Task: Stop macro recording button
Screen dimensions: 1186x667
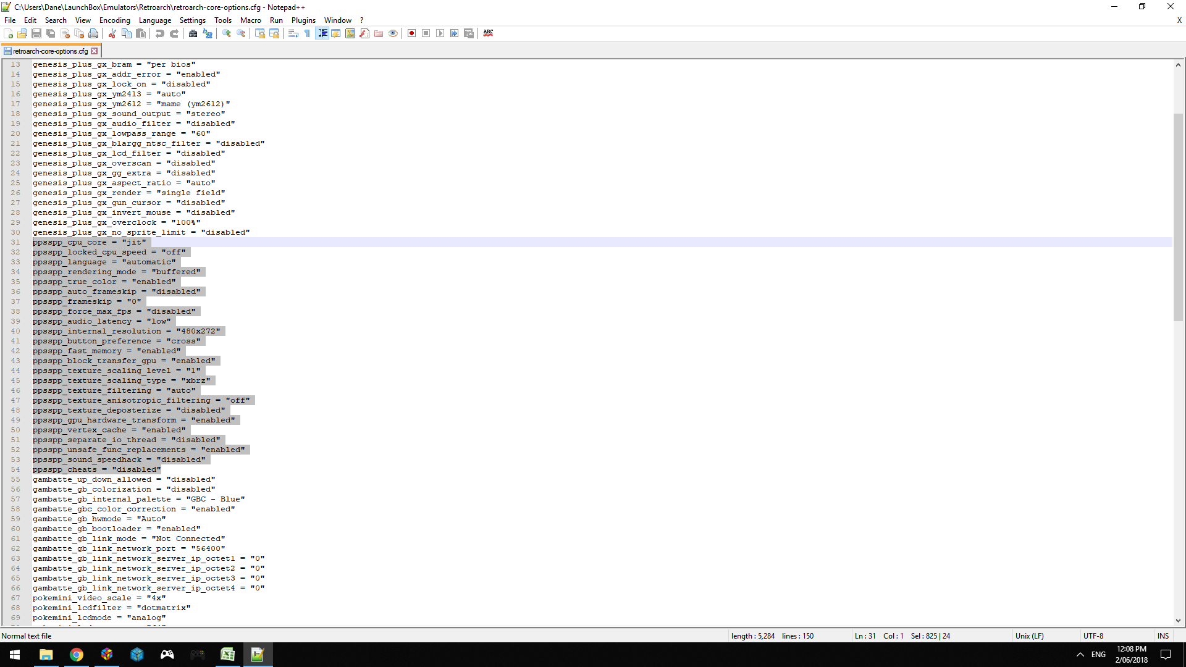Action: (x=426, y=33)
